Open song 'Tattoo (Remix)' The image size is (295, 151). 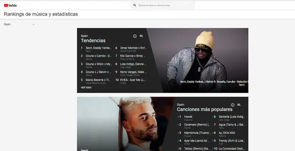197,148
